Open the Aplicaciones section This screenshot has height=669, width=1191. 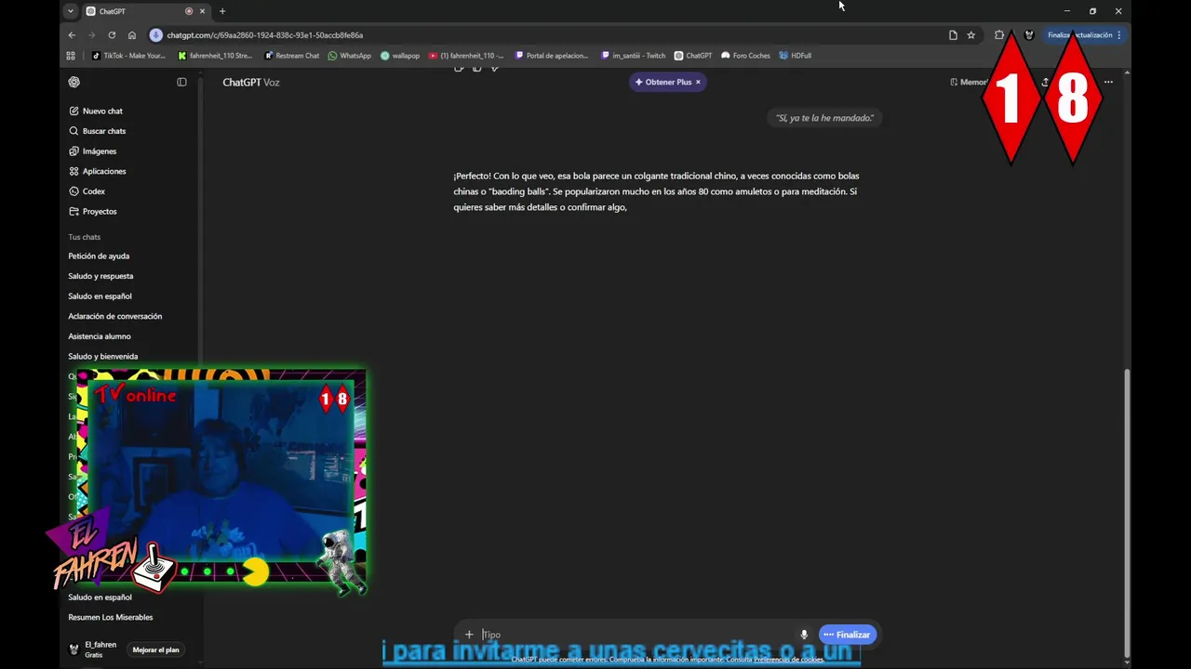point(103,171)
